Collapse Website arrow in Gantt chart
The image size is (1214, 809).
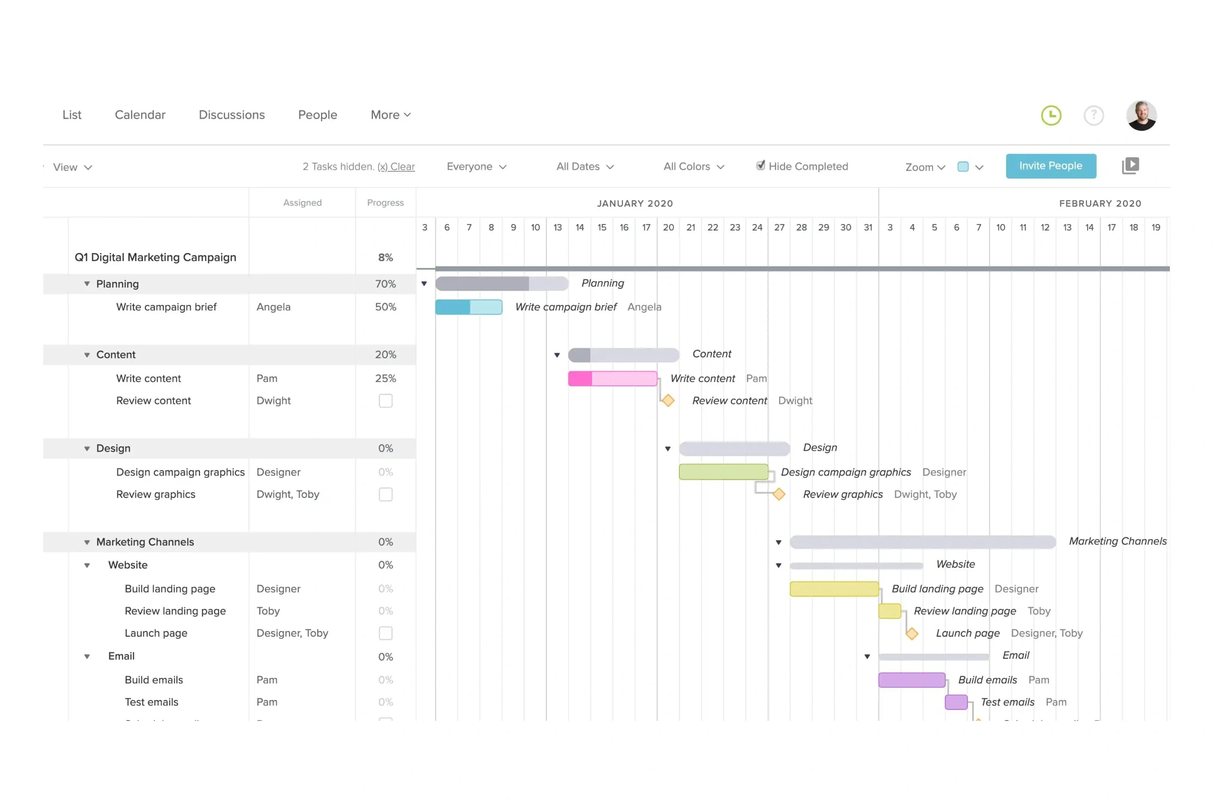coord(779,565)
